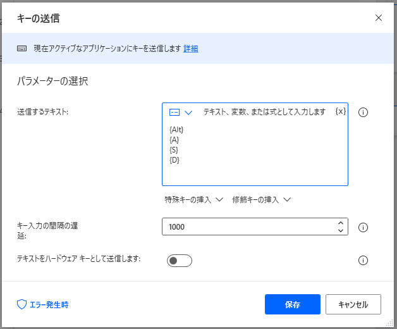Open the {x} variable picker
Screen dimensions: 397x329
coord(341,111)
